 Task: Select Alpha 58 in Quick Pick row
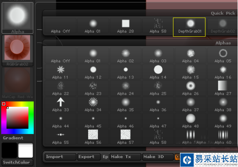[158, 26]
